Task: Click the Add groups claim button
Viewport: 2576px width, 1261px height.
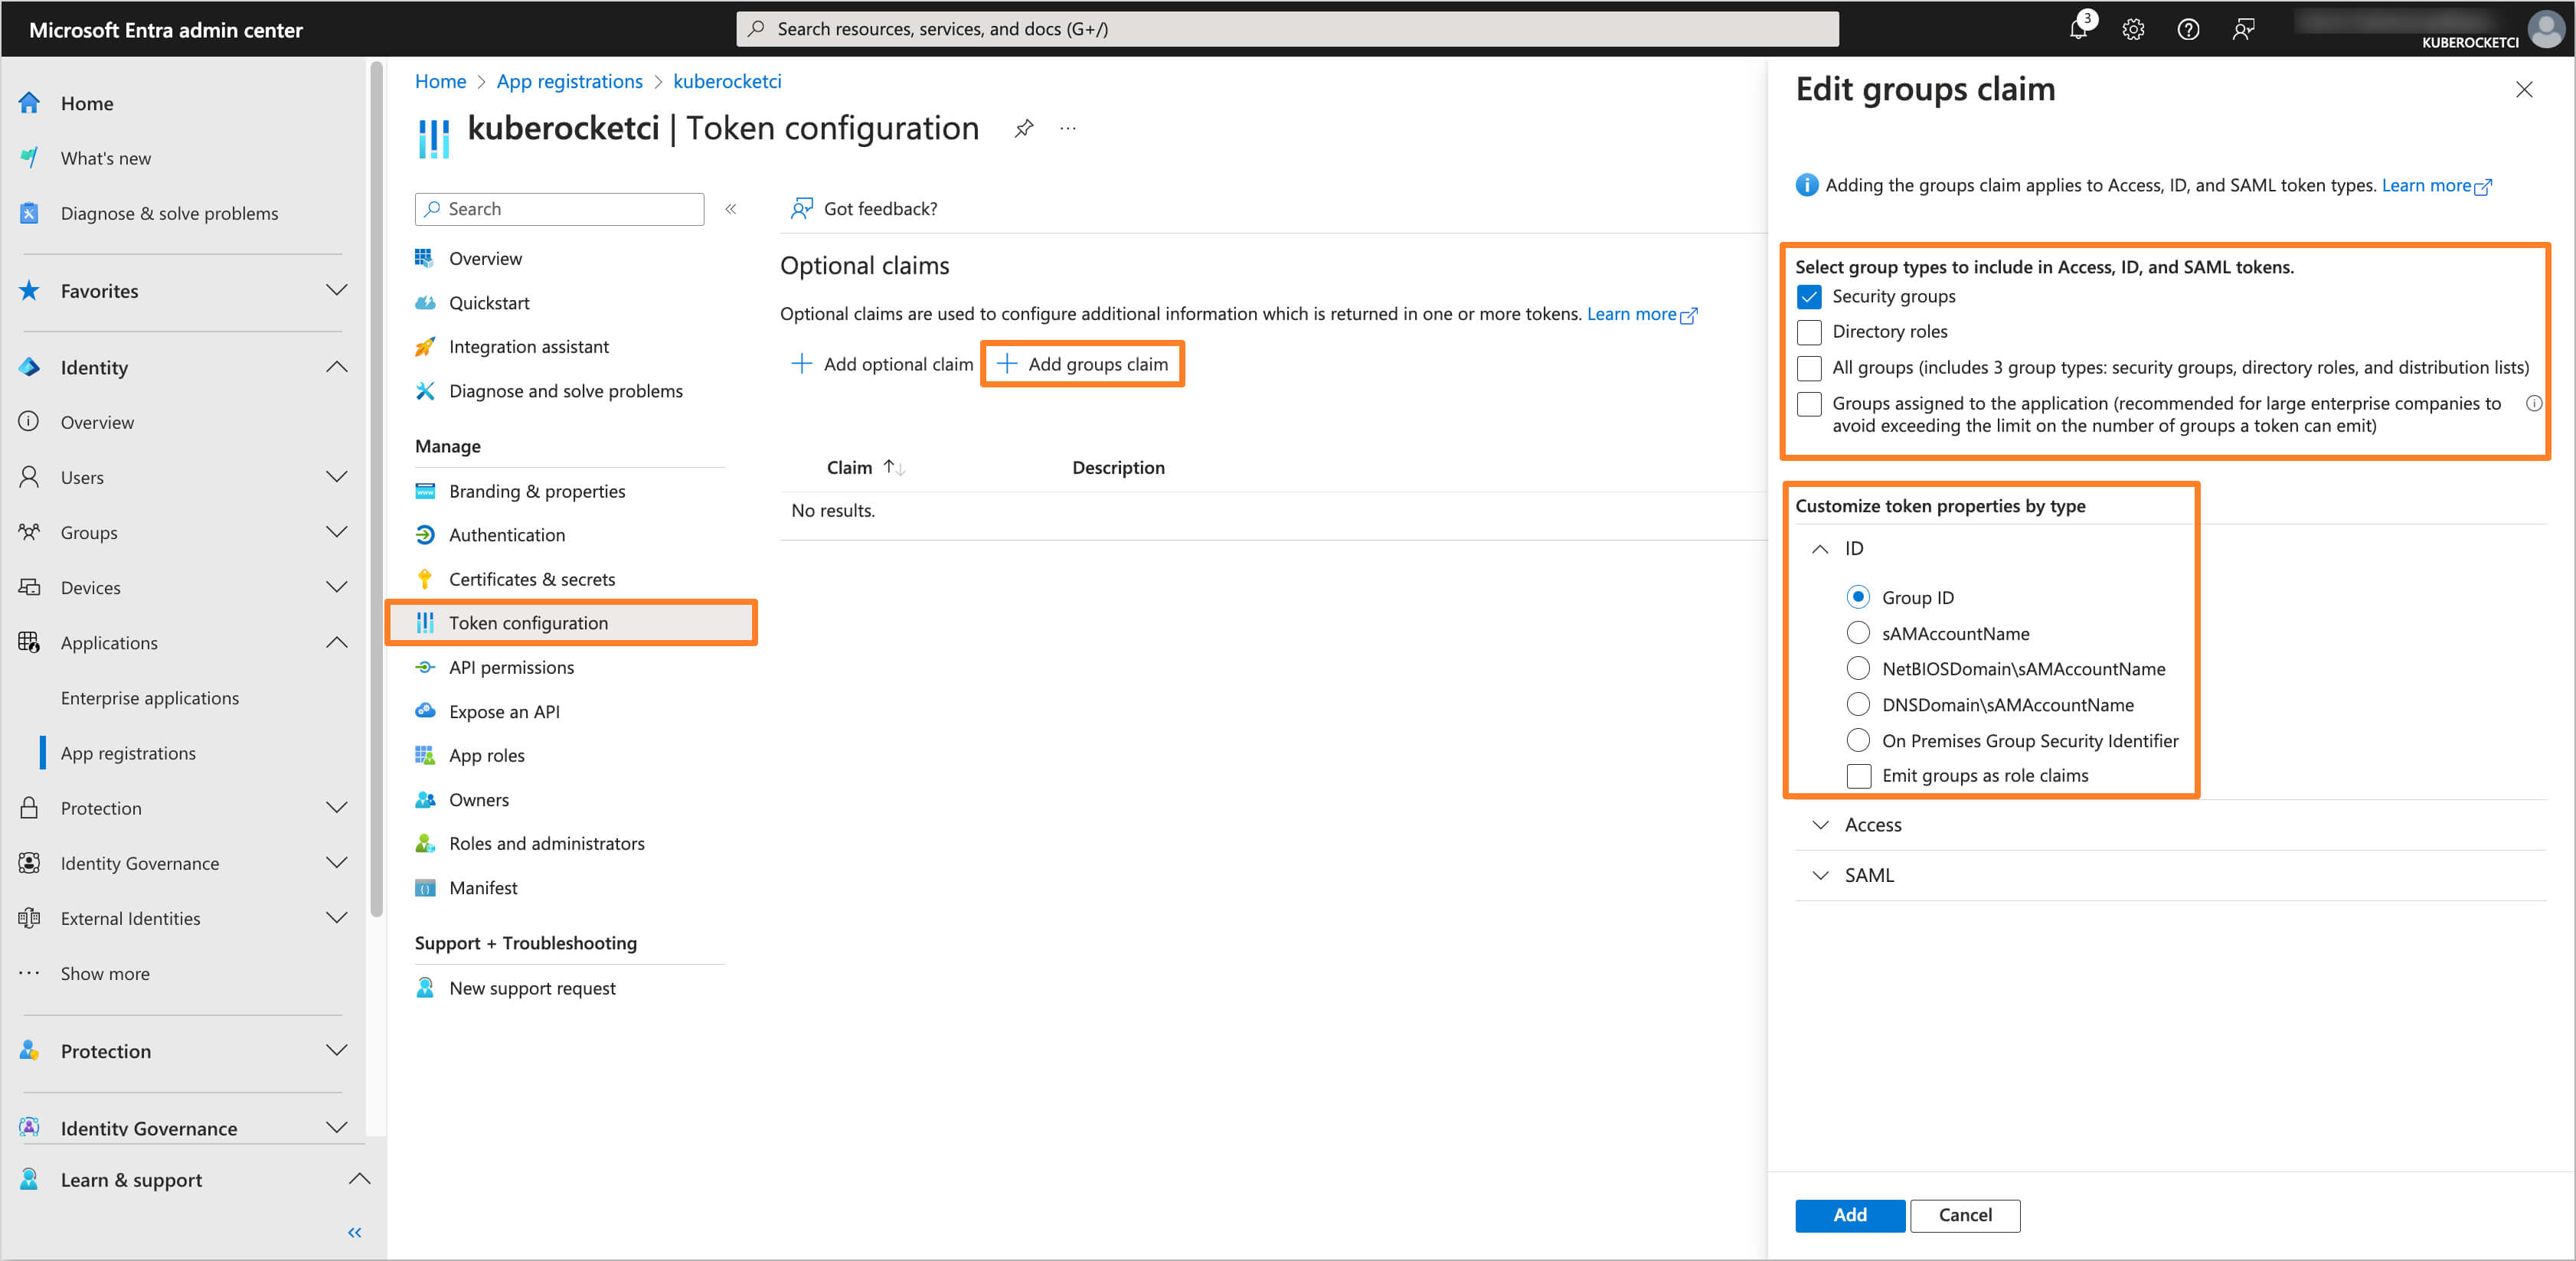Action: [x=1083, y=364]
